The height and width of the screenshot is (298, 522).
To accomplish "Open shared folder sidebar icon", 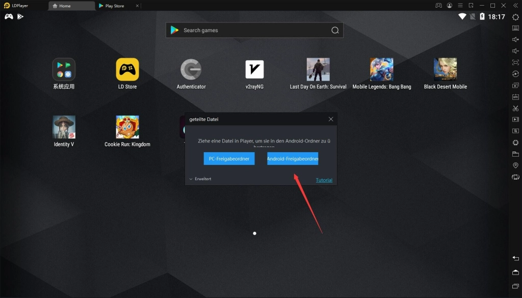I will (x=515, y=154).
